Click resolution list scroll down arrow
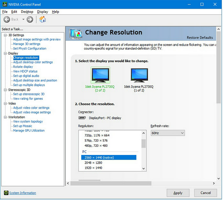The height and width of the screenshot is (200, 223). pos(144,169)
